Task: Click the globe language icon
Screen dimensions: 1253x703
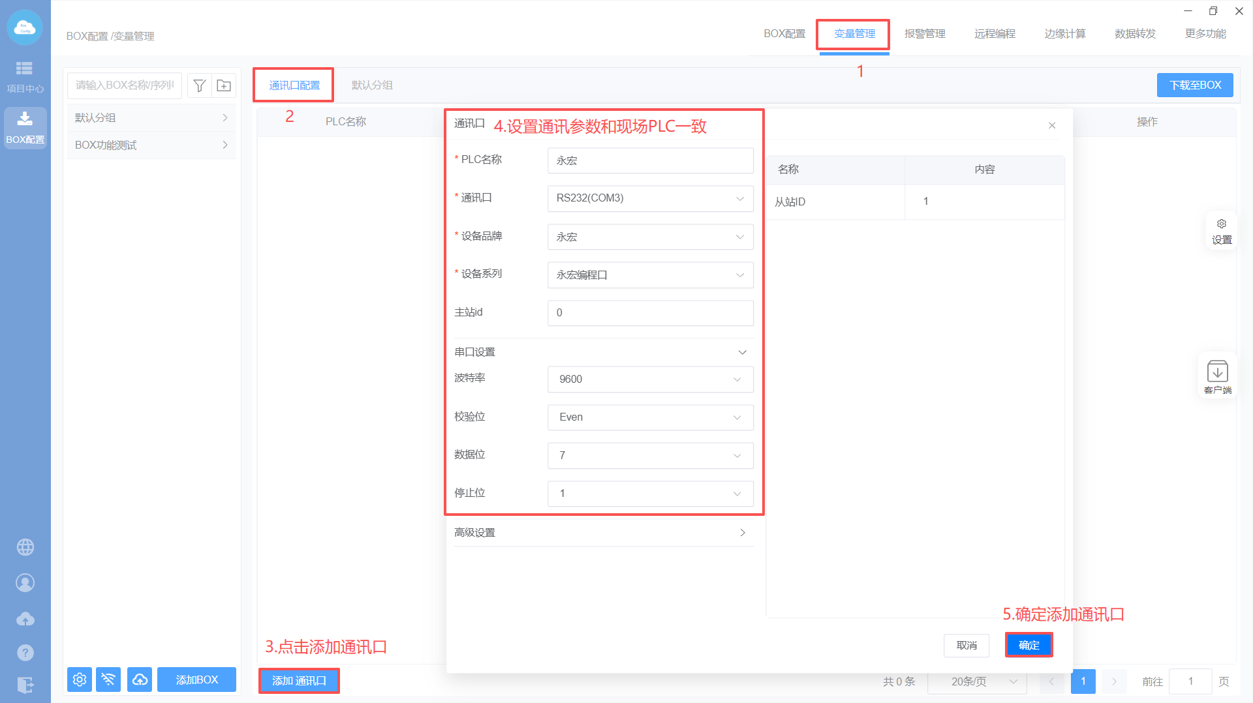Action: click(x=25, y=547)
